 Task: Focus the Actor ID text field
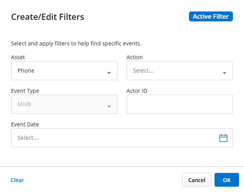pos(180,104)
